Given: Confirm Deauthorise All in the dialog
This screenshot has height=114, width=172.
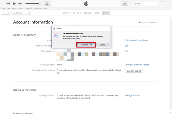Looking at the screenshot, I should point(86,45).
